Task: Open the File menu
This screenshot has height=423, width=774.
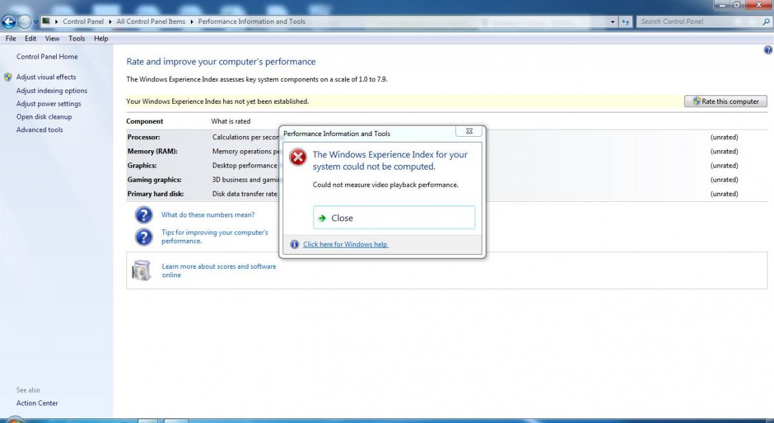Action: [10, 39]
